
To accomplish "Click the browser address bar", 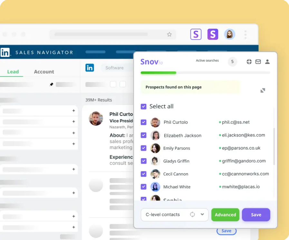I will pos(112,34).
